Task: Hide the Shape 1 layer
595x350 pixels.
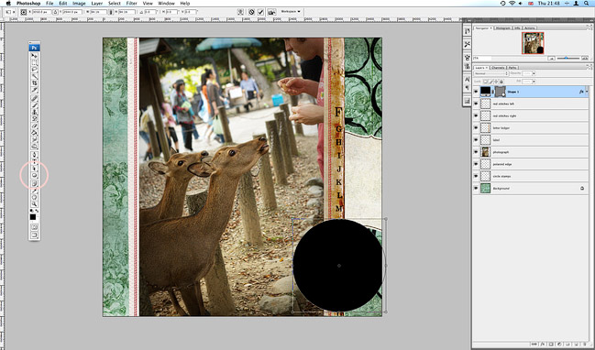Action: (476, 92)
